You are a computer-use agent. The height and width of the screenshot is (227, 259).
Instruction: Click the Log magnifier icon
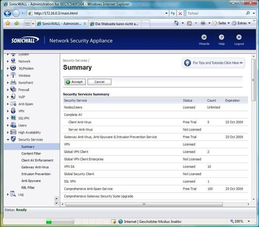(13, 194)
